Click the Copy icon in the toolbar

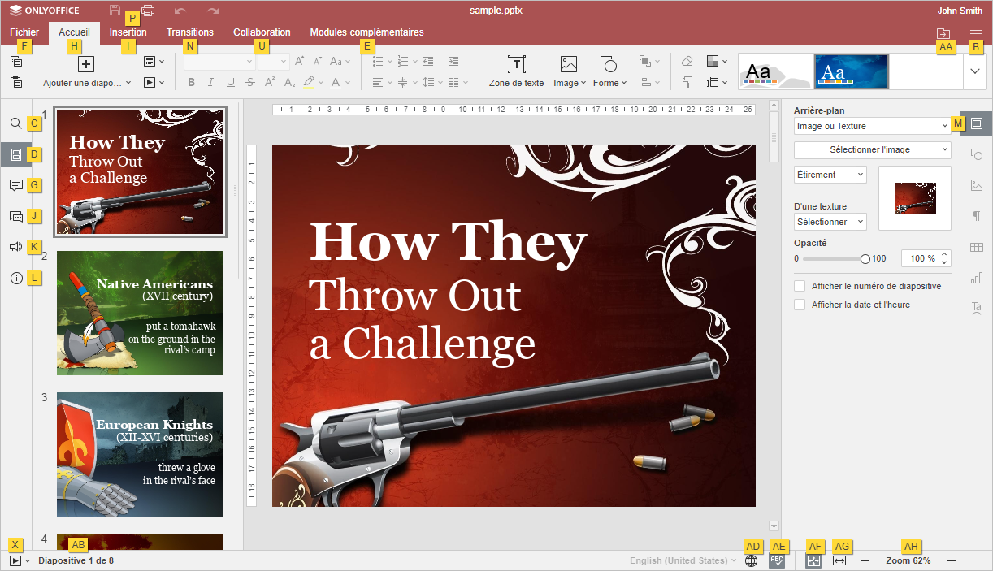click(16, 61)
